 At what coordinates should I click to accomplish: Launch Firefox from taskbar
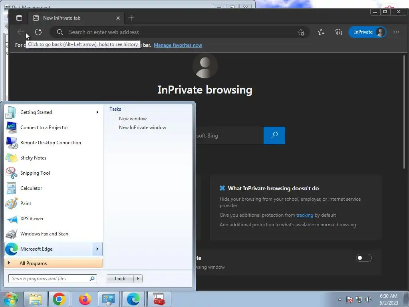[x=85, y=299]
